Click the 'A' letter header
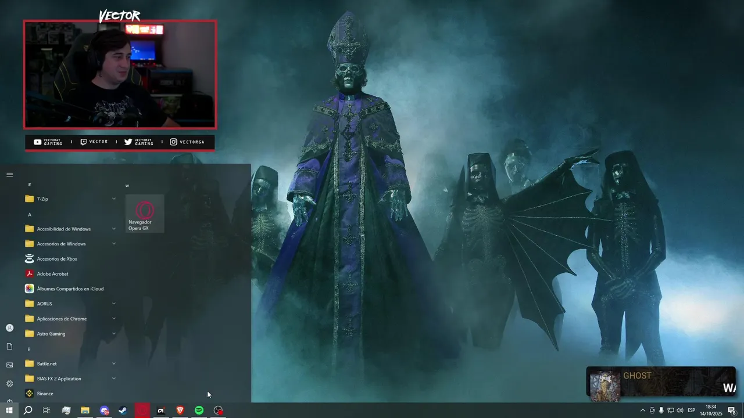The height and width of the screenshot is (418, 744). 30,214
